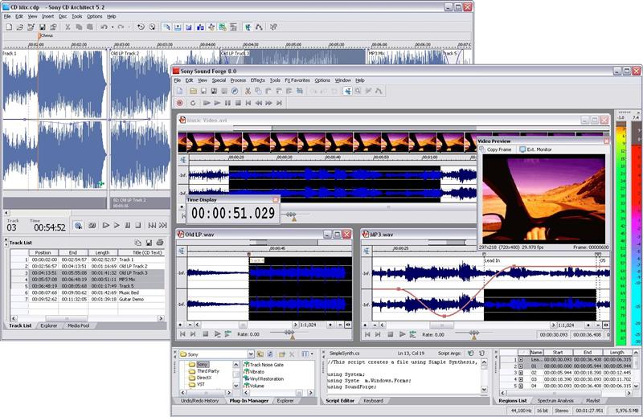Click the Copy Frame button in Video Preview
643x417 pixels.
tap(496, 149)
